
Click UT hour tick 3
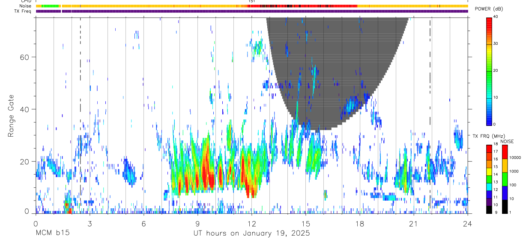click(90, 223)
